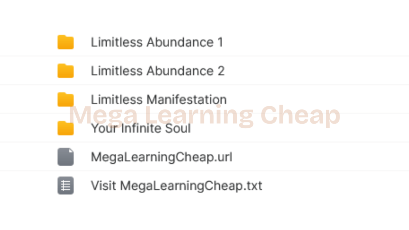Click the Mega Learning Cheap watermark text

pos(204,115)
